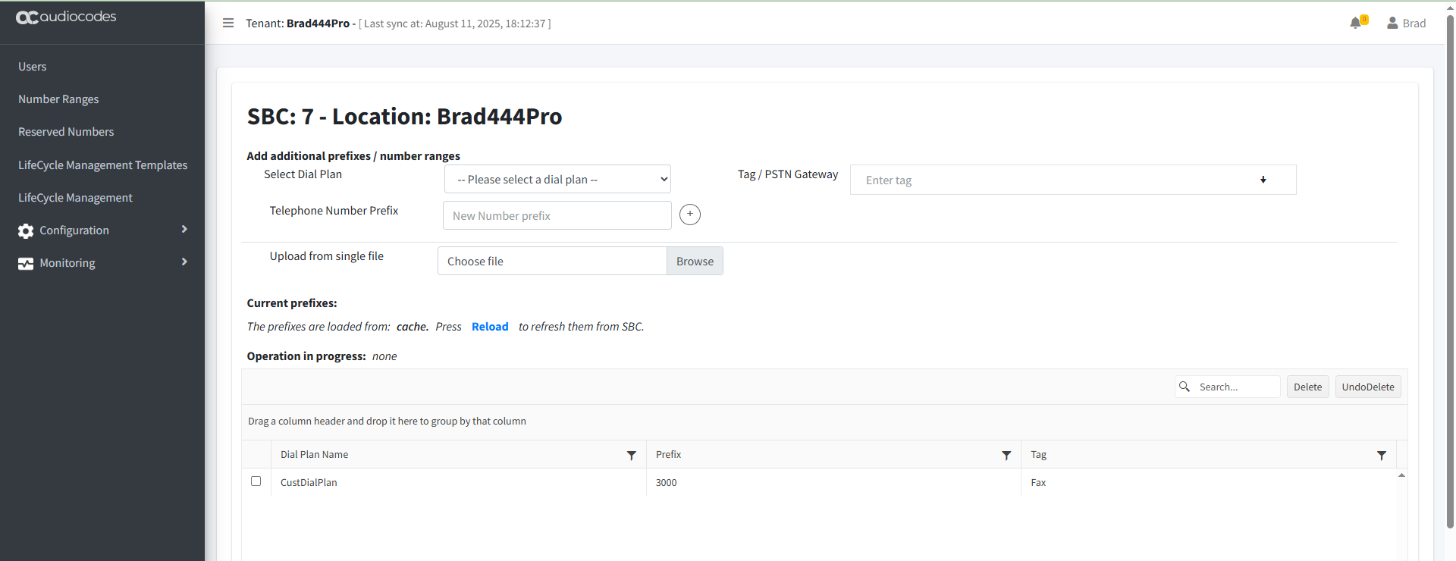Open filter for Dial Plan Name column

tap(631, 456)
